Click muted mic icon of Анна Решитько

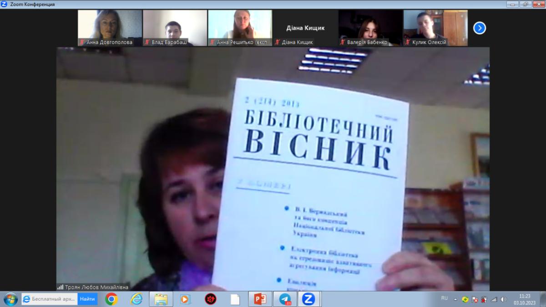(212, 42)
